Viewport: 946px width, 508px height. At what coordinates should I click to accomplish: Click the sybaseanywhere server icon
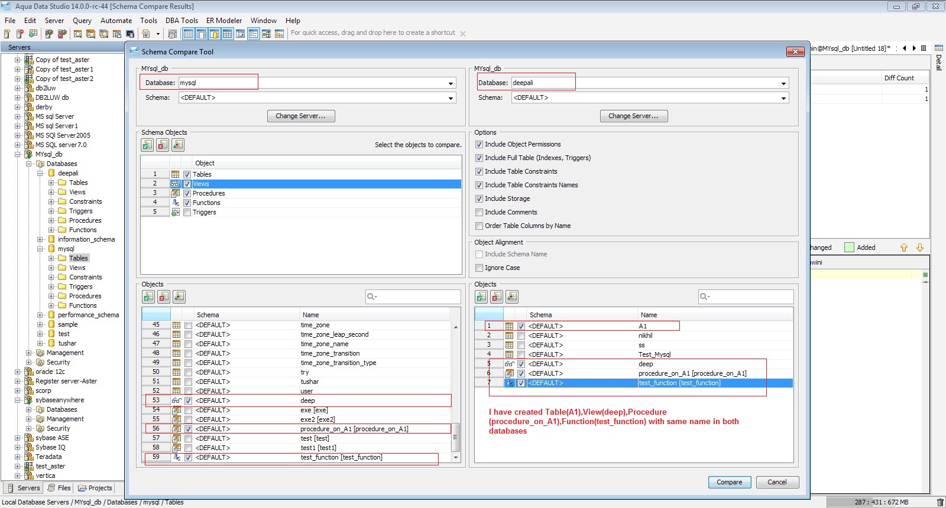(28, 400)
